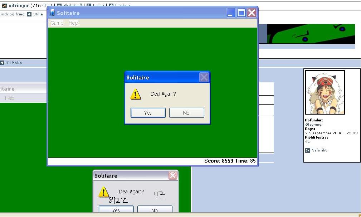
Task: Click the warning icon in centered dialog
Action: (x=136, y=95)
